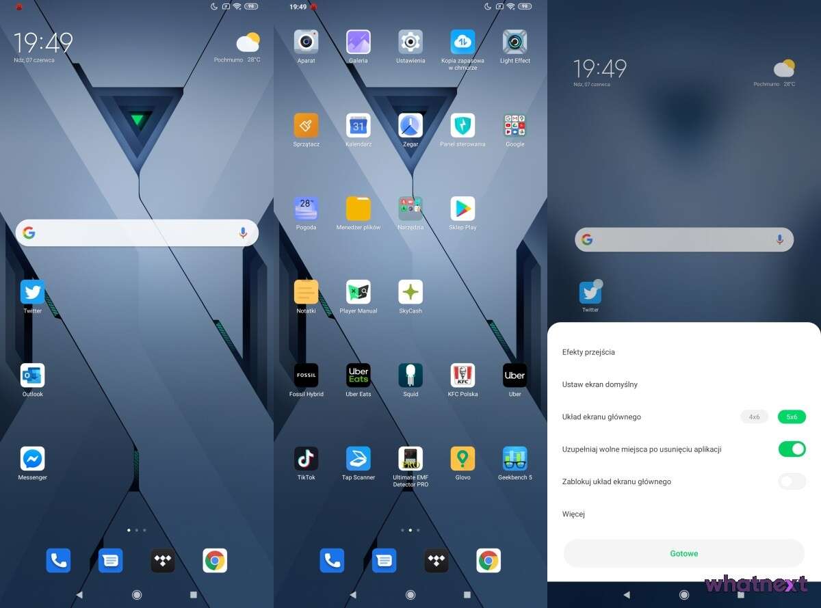Open the Outlook app

[32, 375]
